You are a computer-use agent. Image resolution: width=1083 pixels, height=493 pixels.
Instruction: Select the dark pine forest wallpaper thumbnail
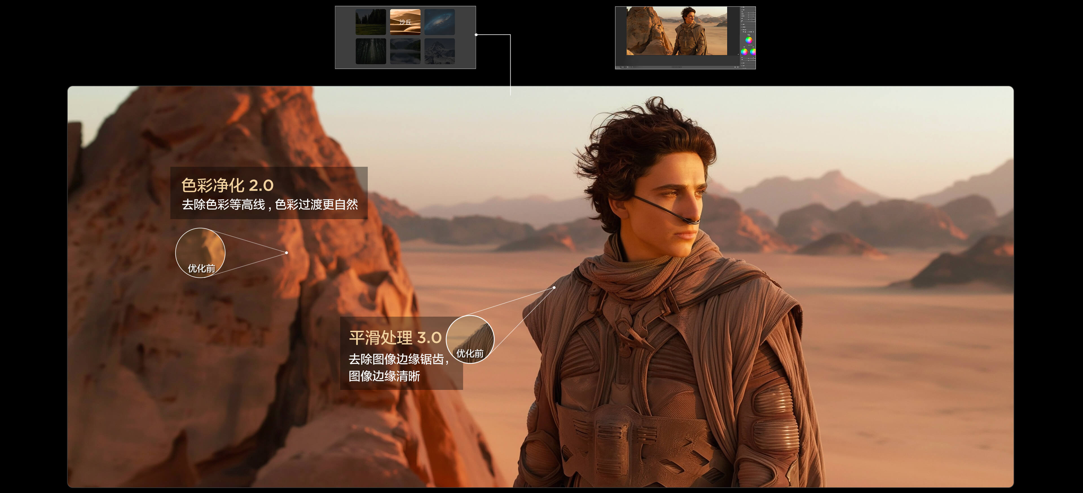tap(370, 51)
